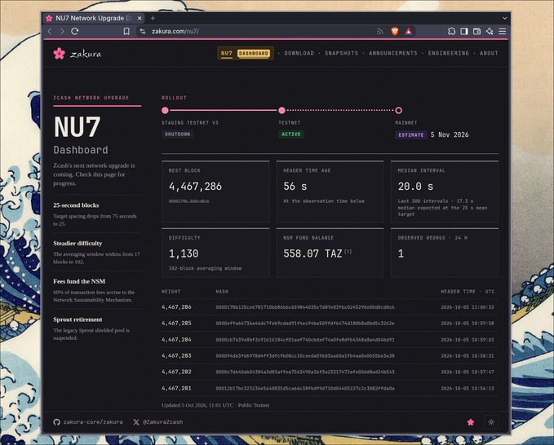This screenshot has width=554, height=445.
Task: Expand the tab search chevron
Action: point(504,18)
